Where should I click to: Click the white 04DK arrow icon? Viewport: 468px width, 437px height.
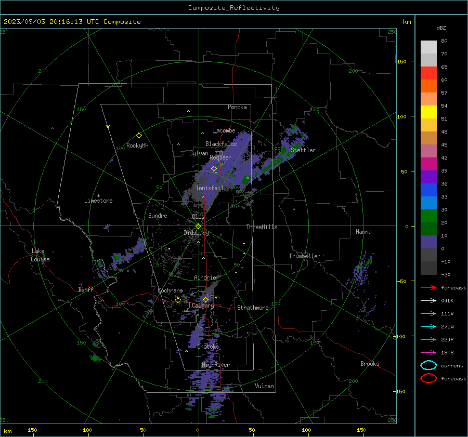428,300
